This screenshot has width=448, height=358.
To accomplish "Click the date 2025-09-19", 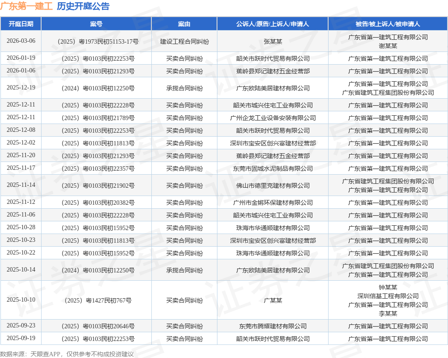I will click(x=21, y=338).
